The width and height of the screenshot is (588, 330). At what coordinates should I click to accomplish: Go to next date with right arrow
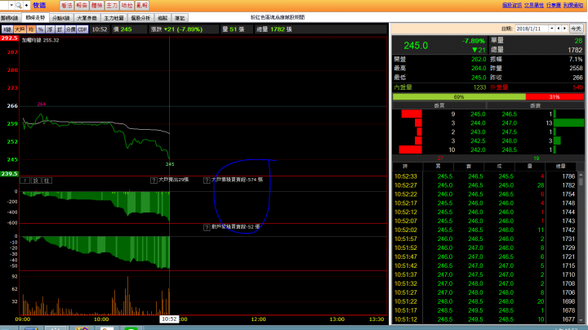[565, 29]
